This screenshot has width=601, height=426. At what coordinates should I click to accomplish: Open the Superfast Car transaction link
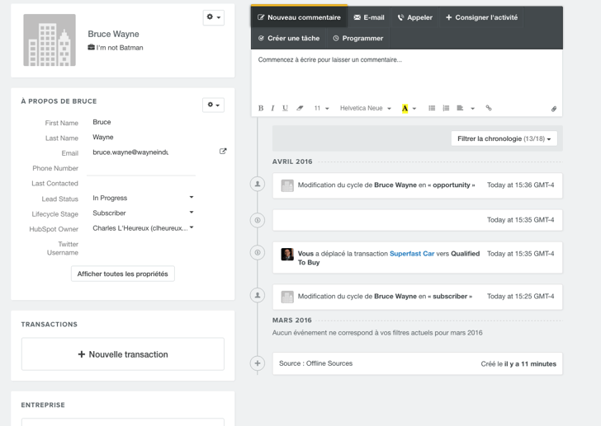point(412,254)
